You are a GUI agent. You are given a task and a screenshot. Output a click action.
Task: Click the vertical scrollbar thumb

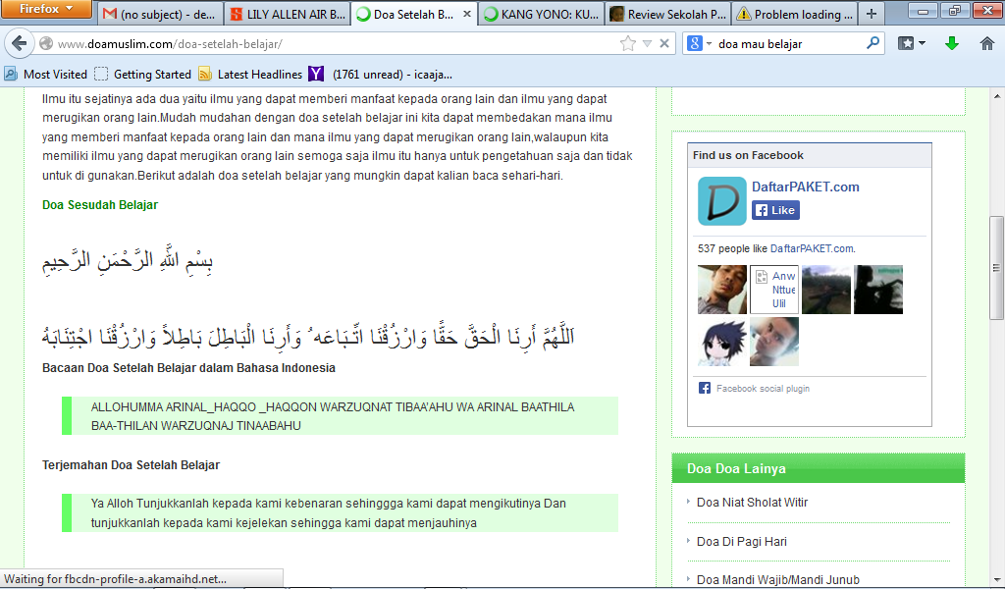[997, 268]
